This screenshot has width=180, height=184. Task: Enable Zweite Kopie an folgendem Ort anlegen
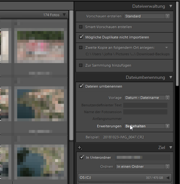pos(81,48)
